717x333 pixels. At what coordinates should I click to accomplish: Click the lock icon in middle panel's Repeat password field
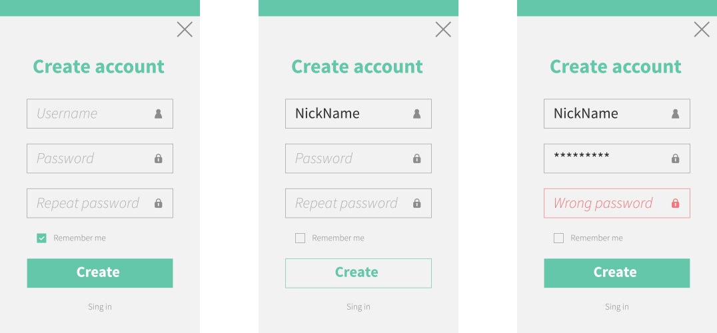(416, 203)
